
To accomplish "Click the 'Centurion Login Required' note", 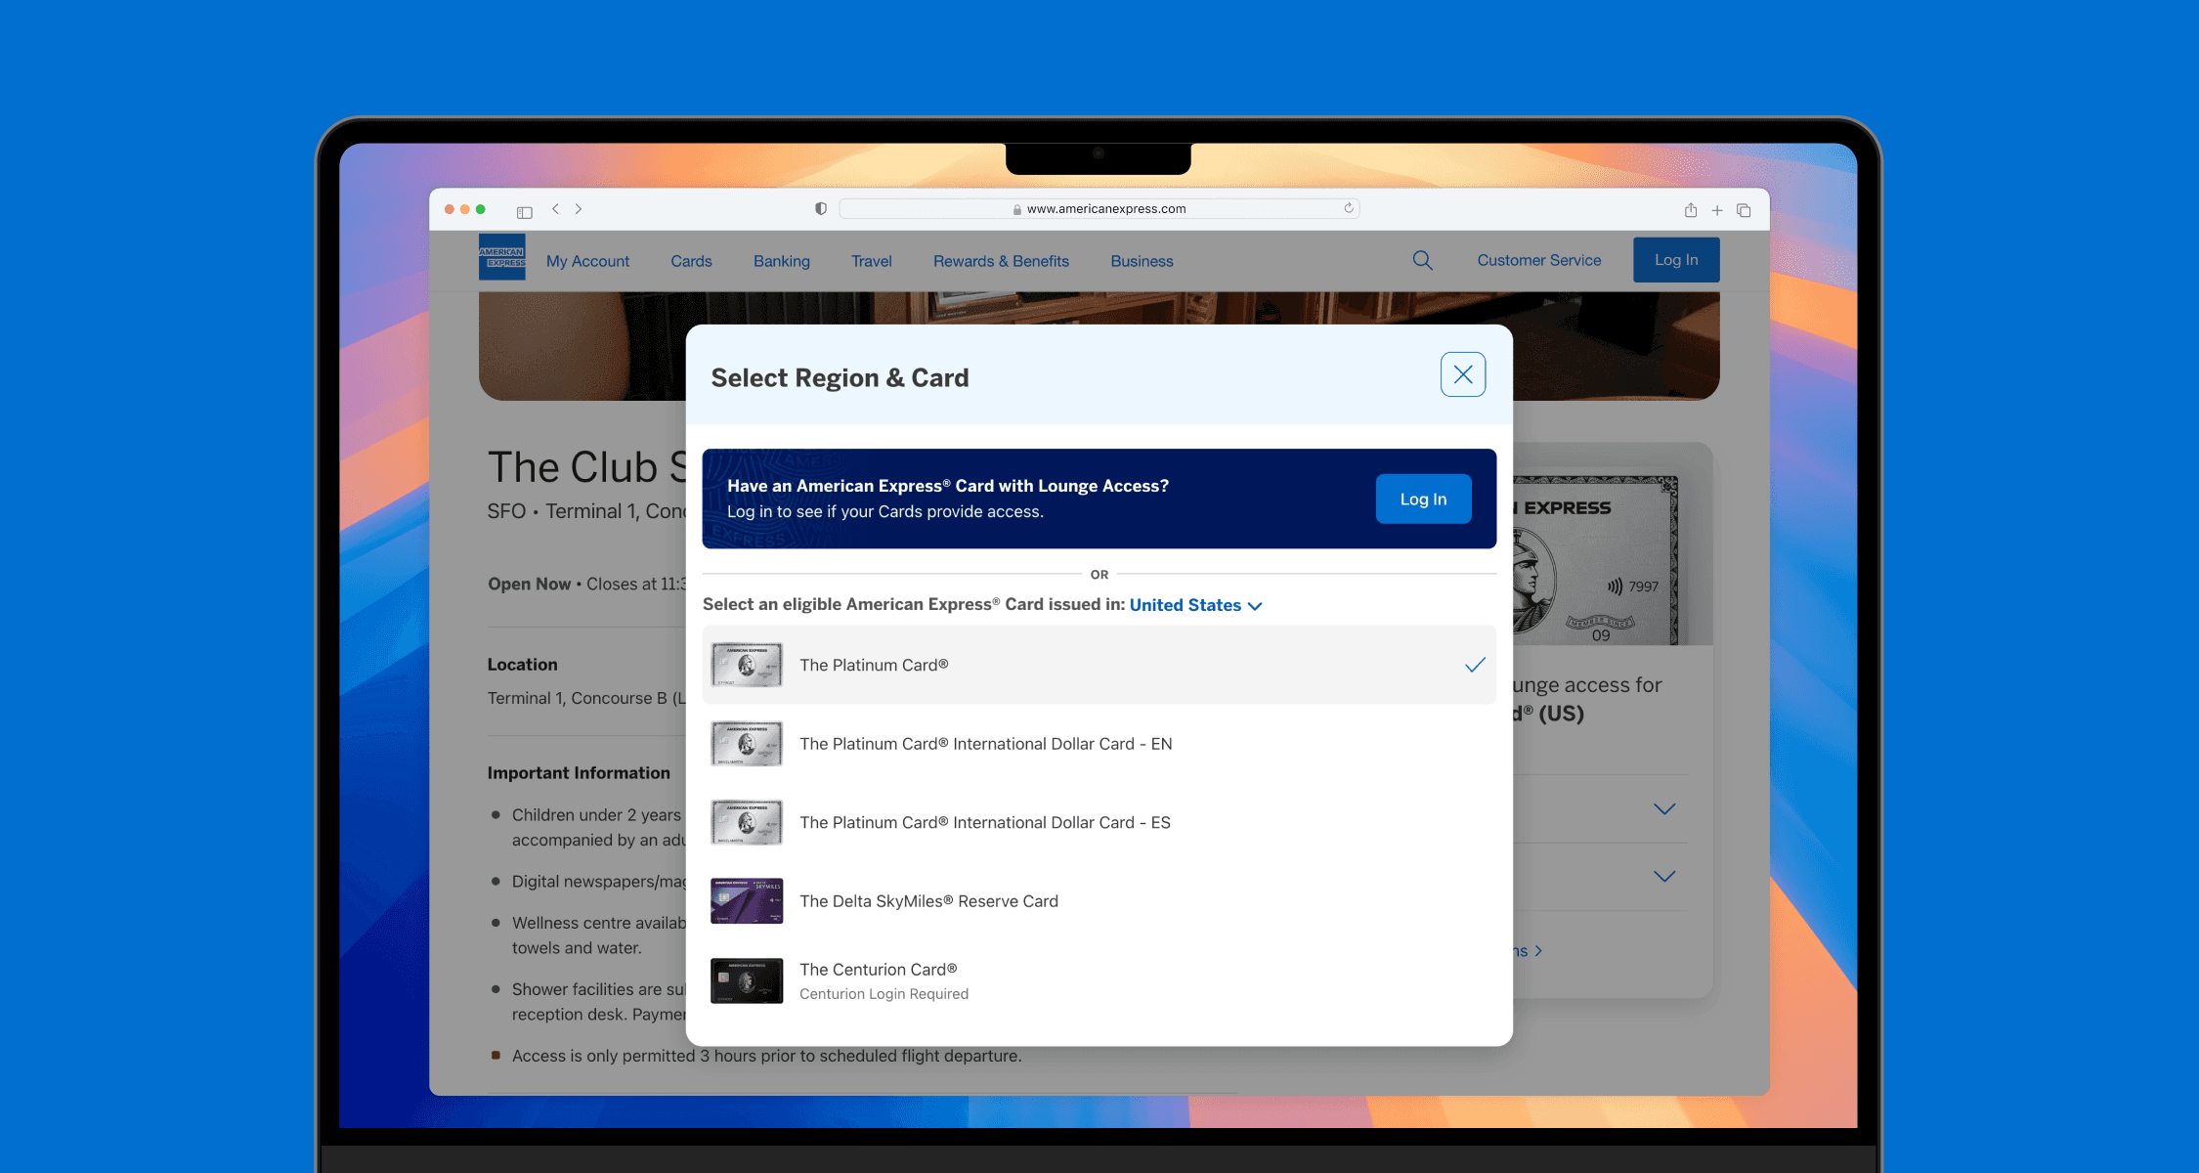I will pyautogui.click(x=884, y=994).
